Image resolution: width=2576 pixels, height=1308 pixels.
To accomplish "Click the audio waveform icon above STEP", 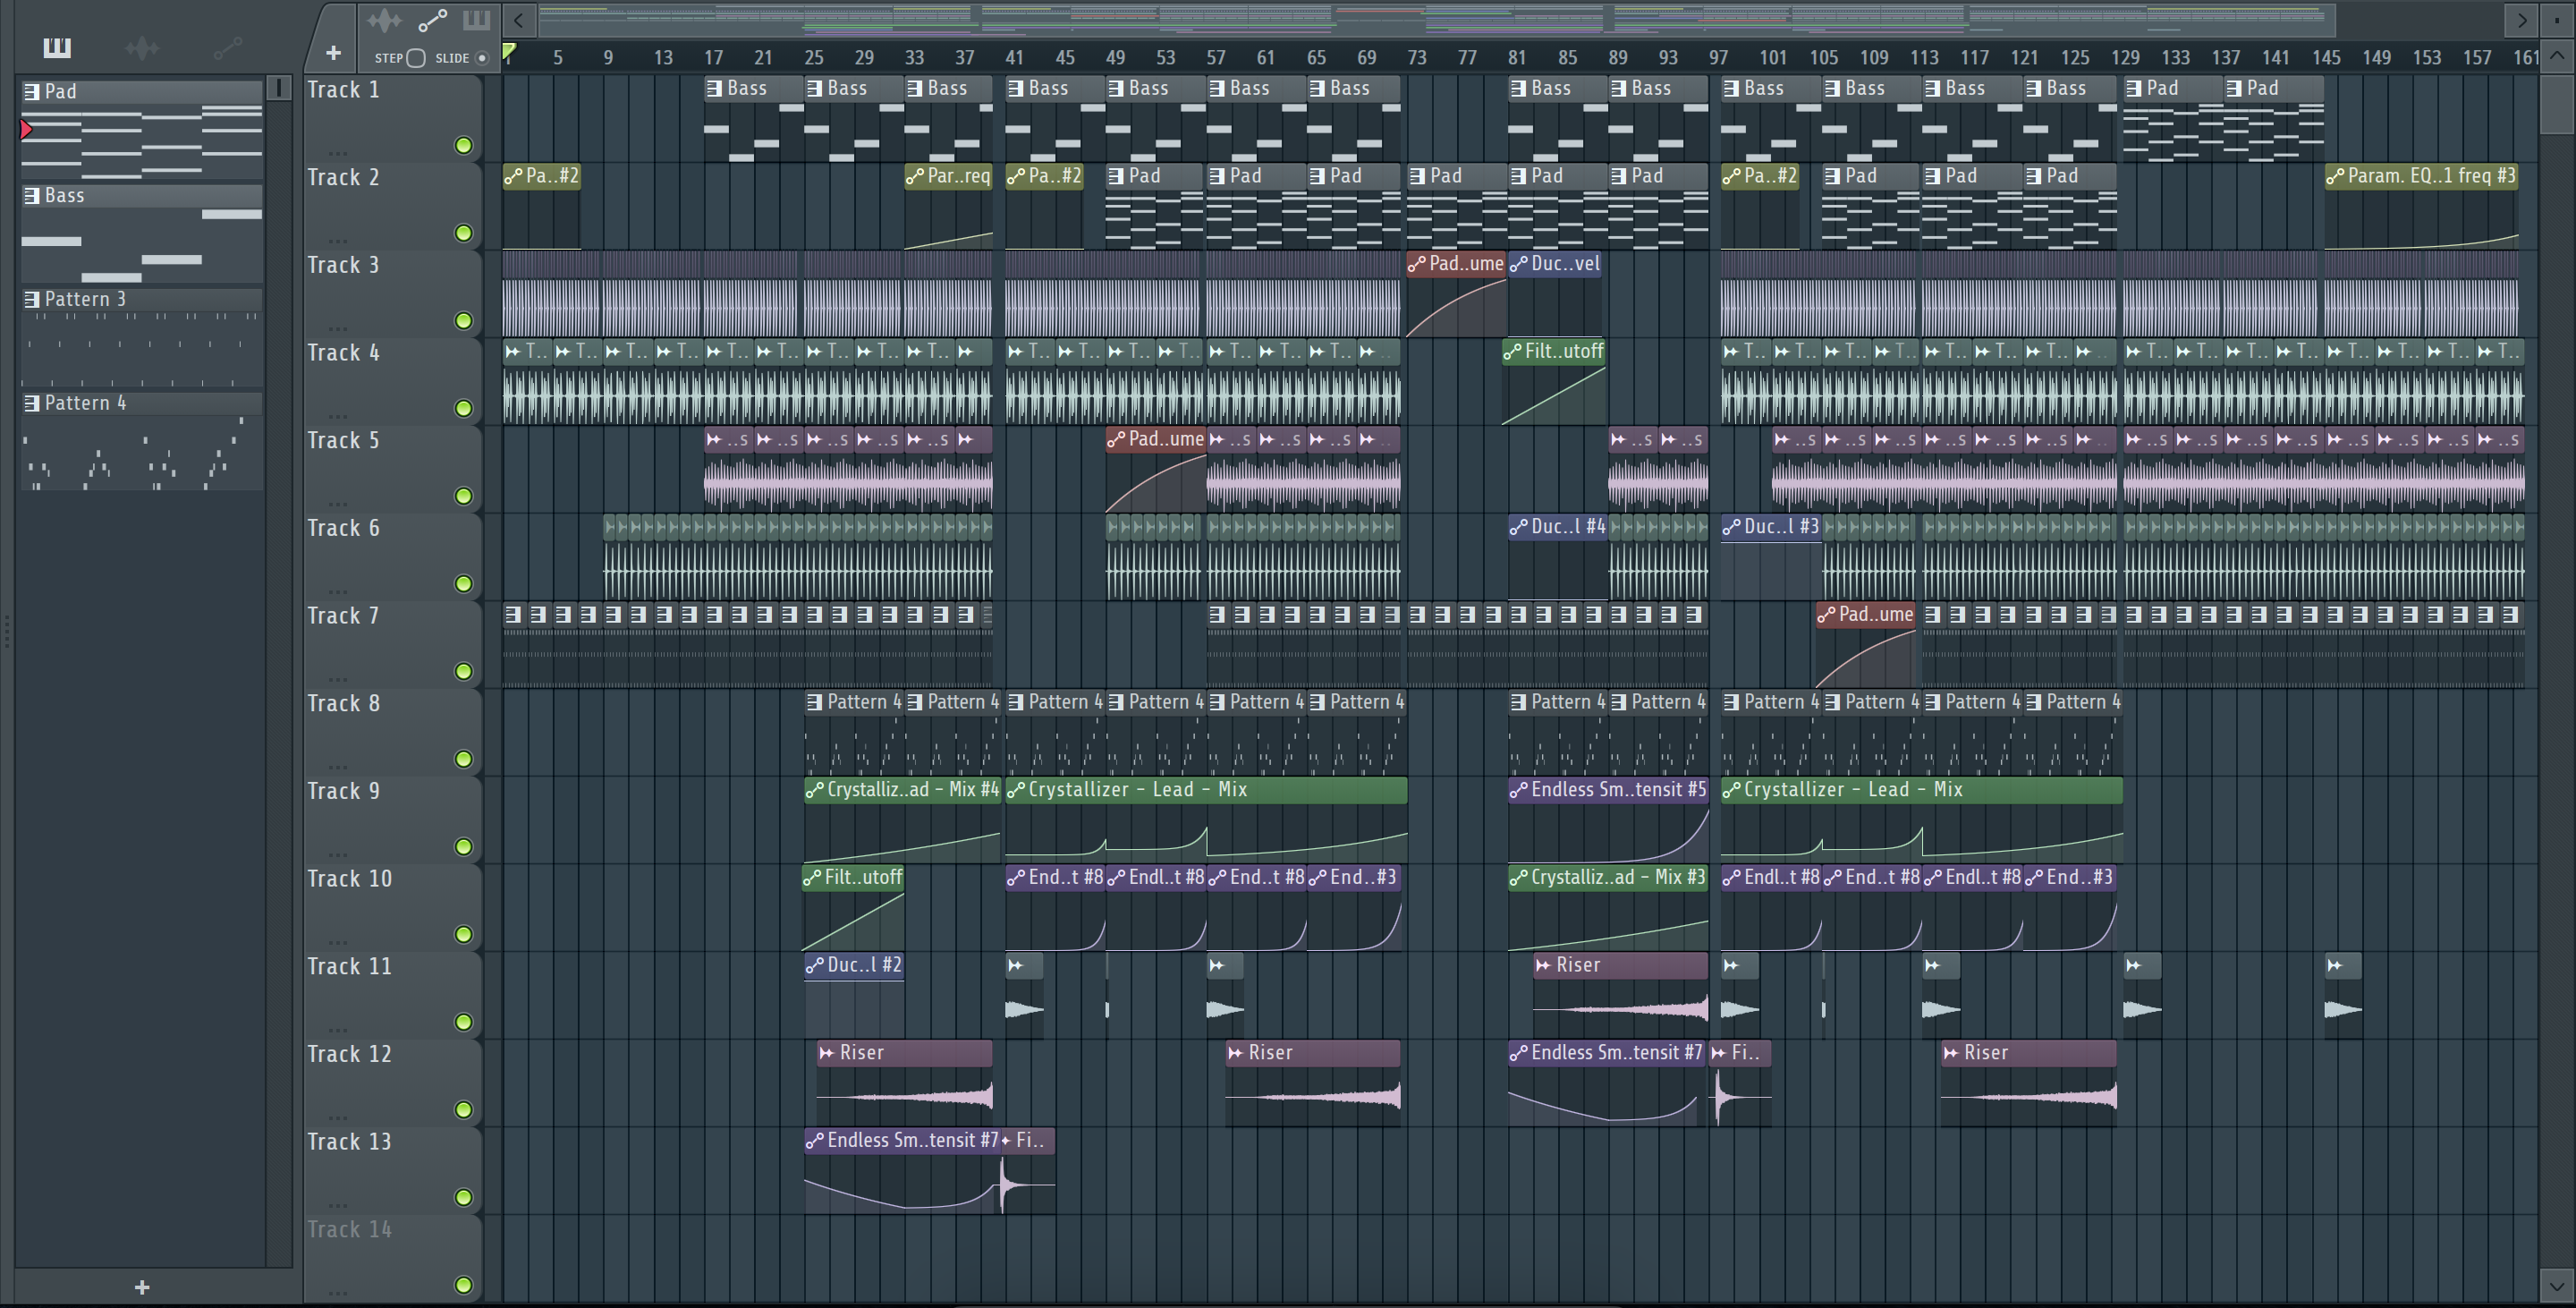I will pos(384,19).
